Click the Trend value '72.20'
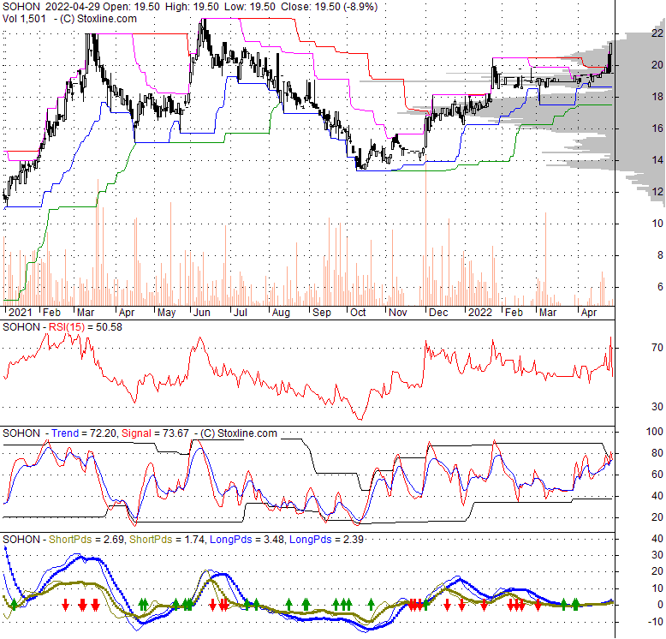The height and width of the screenshot is (639, 666). point(104,433)
